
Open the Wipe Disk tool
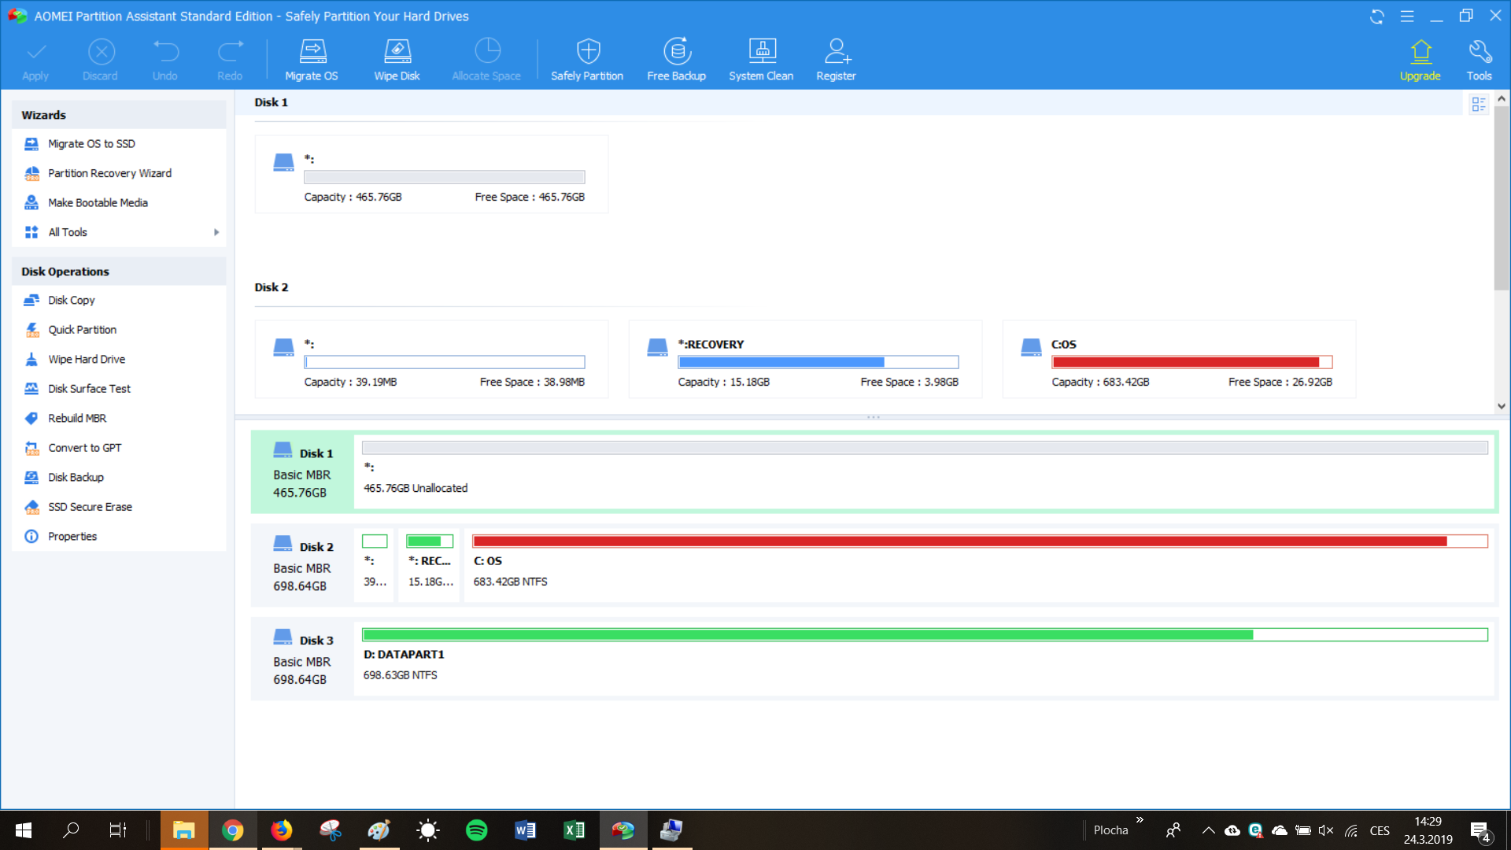[397, 52]
